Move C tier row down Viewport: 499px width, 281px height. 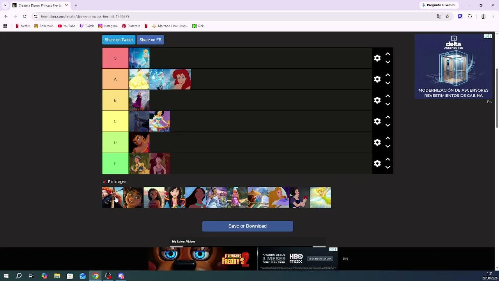388,125
